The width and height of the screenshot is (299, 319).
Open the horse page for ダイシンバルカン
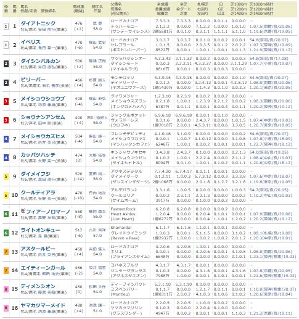click(41, 61)
